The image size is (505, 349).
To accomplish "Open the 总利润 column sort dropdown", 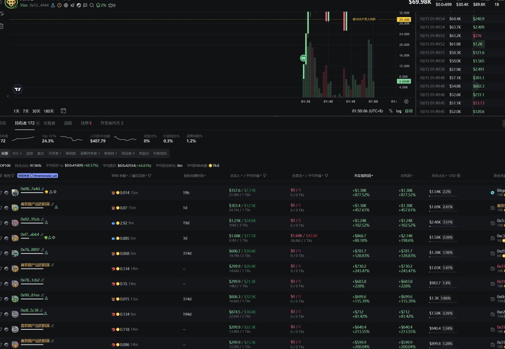I will pyautogui.click(x=407, y=176).
